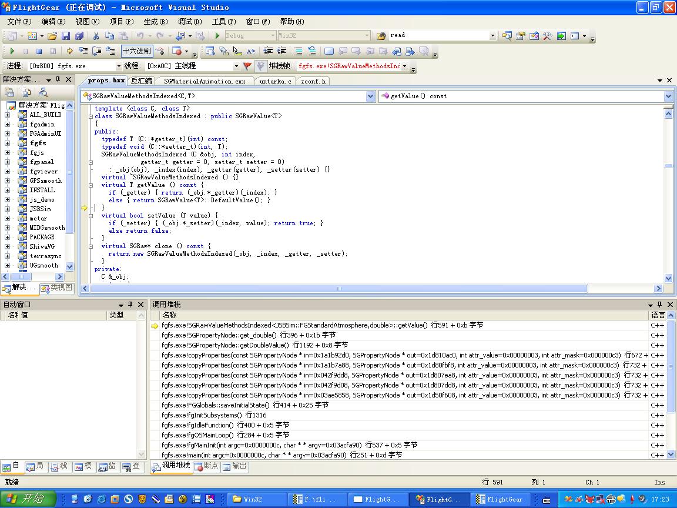The width and height of the screenshot is (677, 508).
Task: Switch to the SGMaterialAnimation.cxx tab
Action: pos(205,81)
